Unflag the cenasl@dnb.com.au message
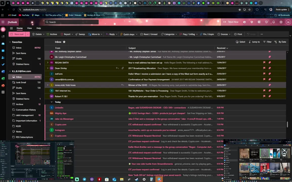Viewport: 292px width, 182px height. coord(264,79)
